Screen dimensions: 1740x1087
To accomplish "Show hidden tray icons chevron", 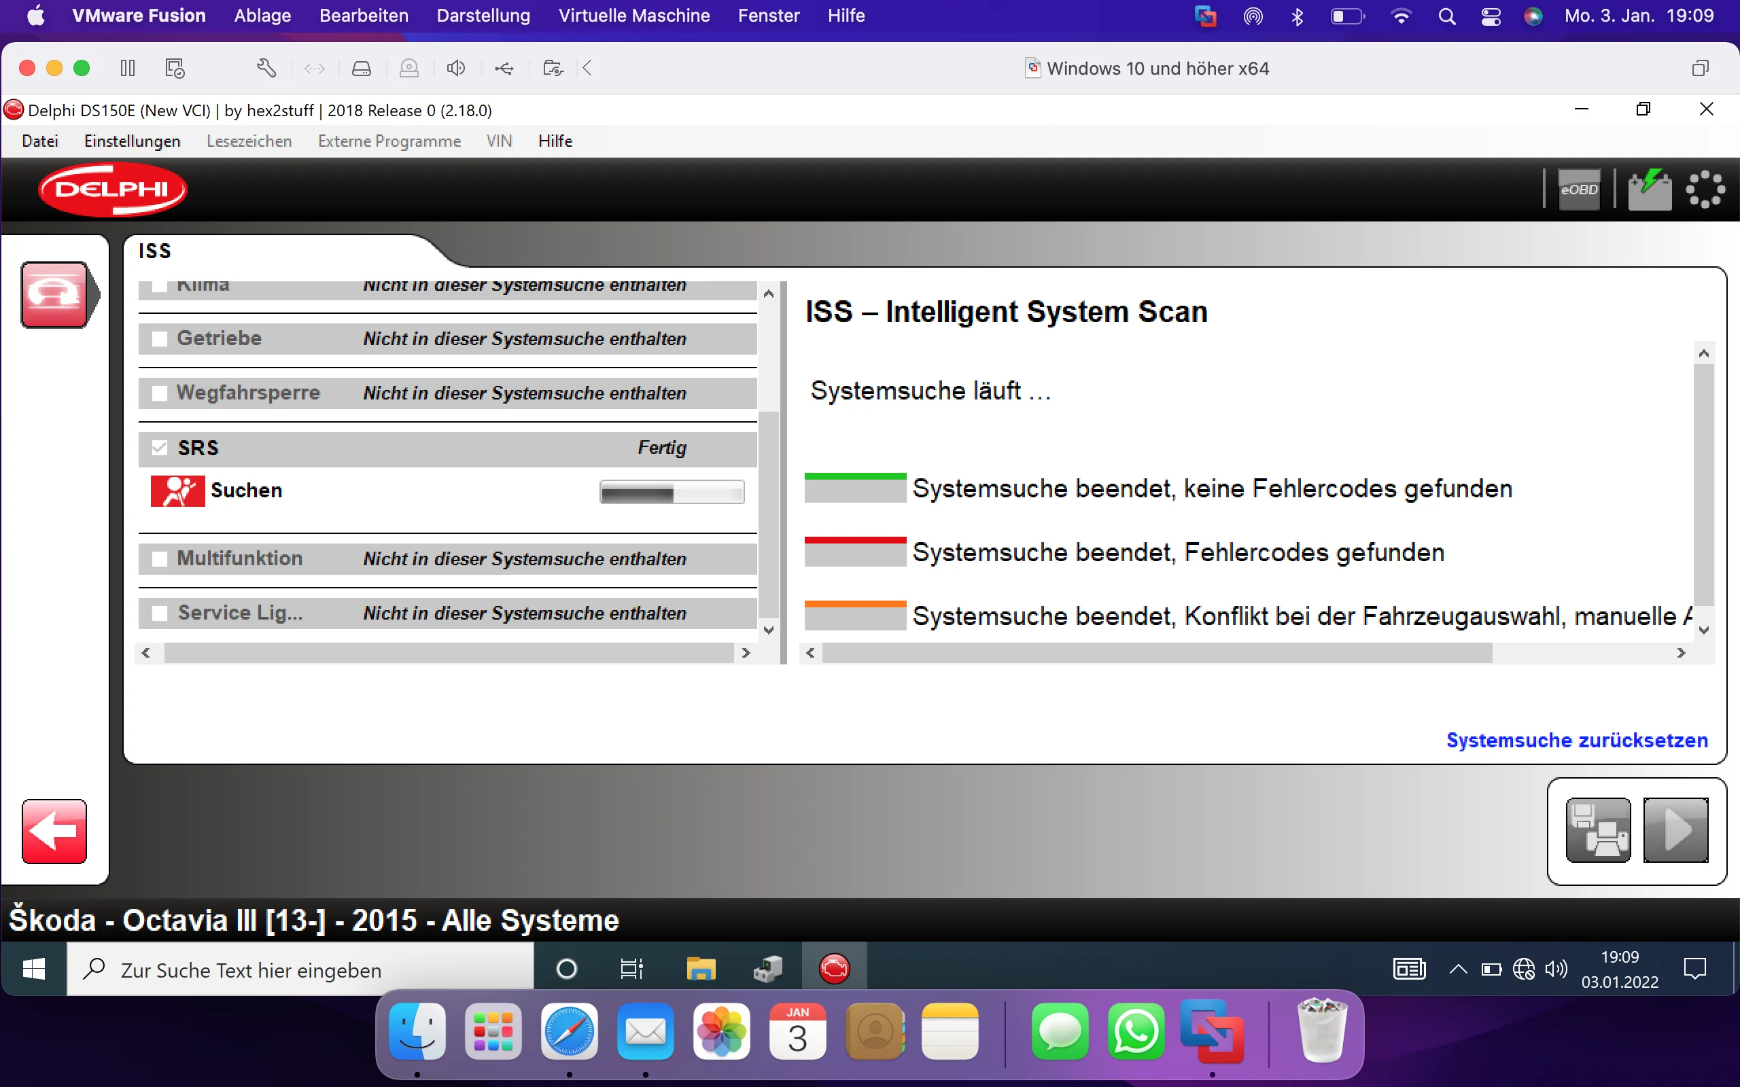I will coord(1458,969).
